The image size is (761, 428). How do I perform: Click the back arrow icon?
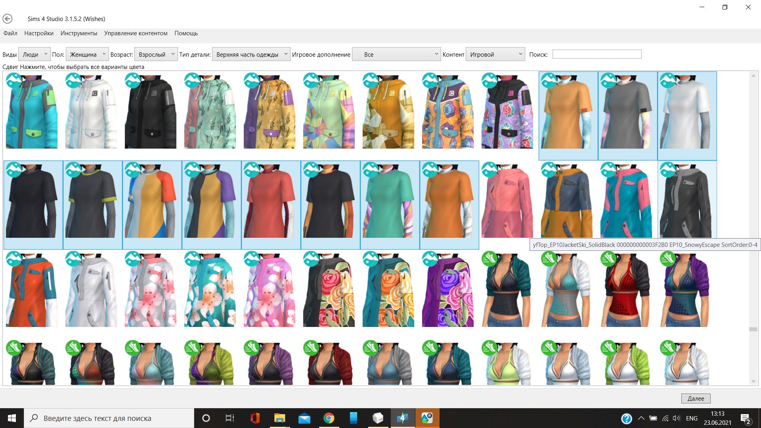tap(7, 19)
